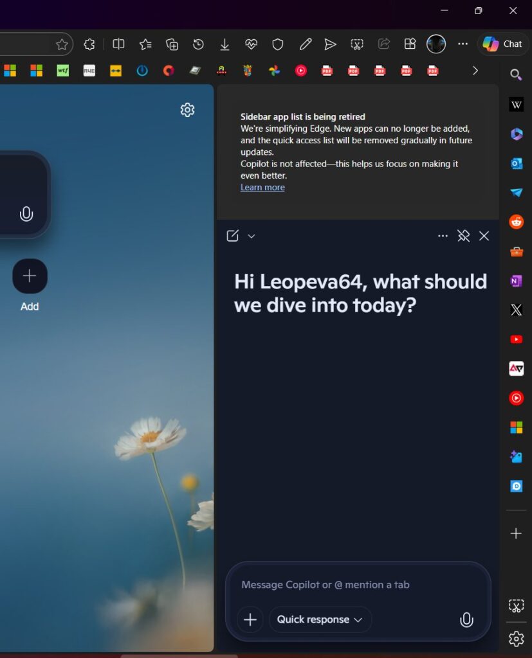Expand the chevron next to new chat
Image resolution: width=532 pixels, height=658 pixels.
click(x=251, y=236)
